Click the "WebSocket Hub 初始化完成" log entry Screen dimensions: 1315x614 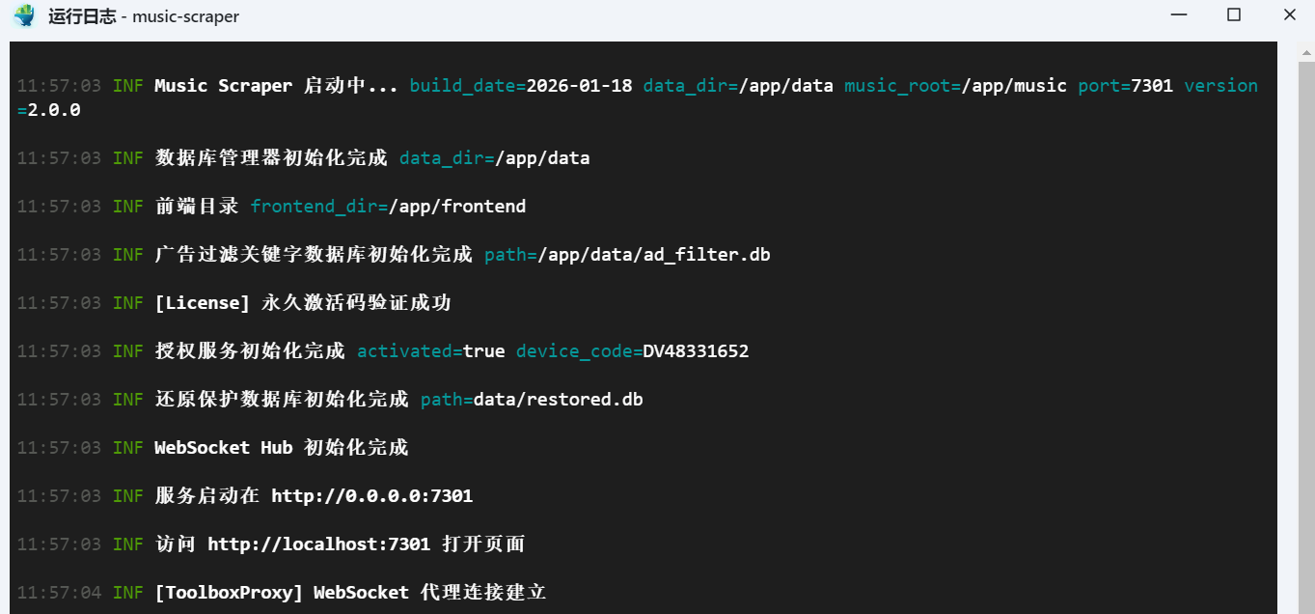tap(281, 448)
